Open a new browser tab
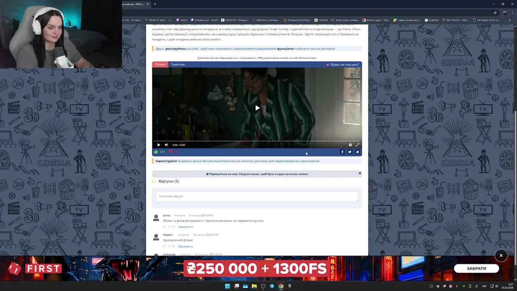The width and height of the screenshot is (517, 291). [x=155, y=4]
